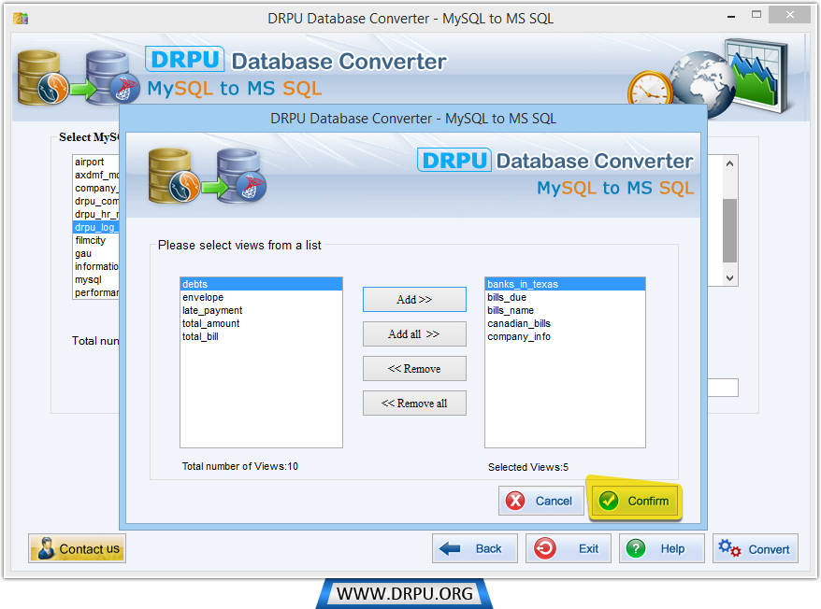The width and height of the screenshot is (821, 609).
Task: Click the scrollbar thumb in background window
Action: point(730,230)
